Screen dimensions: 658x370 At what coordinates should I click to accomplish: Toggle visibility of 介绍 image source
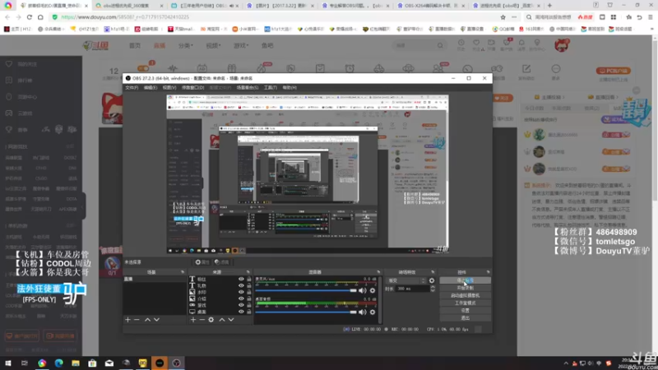point(241,298)
